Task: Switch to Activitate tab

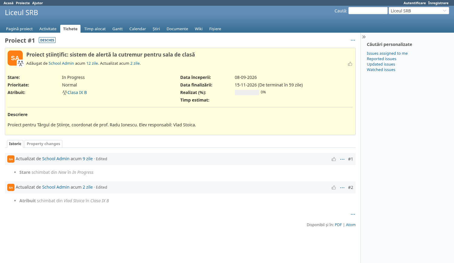Action: click(x=48, y=29)
